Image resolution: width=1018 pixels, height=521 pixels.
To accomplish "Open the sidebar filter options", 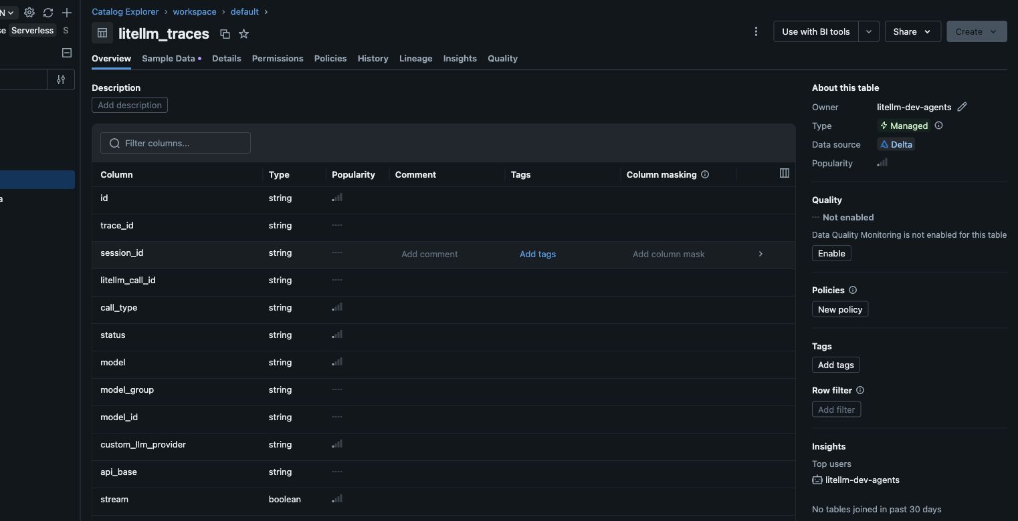I will click(61, 79).
